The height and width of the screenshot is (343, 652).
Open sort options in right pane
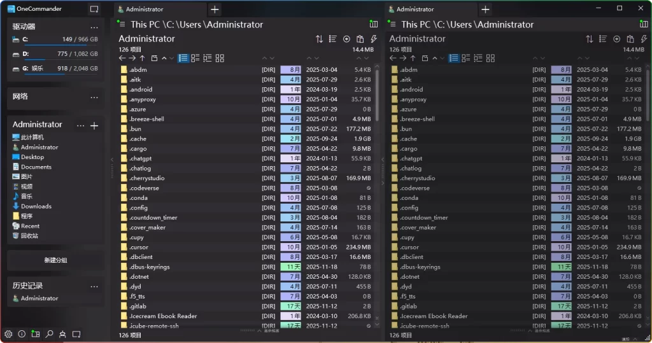[589, 39]
